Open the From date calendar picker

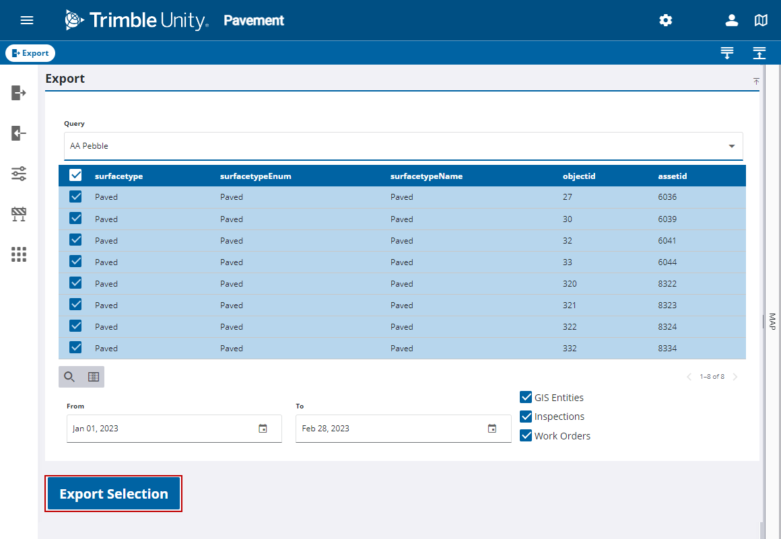click(263, 429)
